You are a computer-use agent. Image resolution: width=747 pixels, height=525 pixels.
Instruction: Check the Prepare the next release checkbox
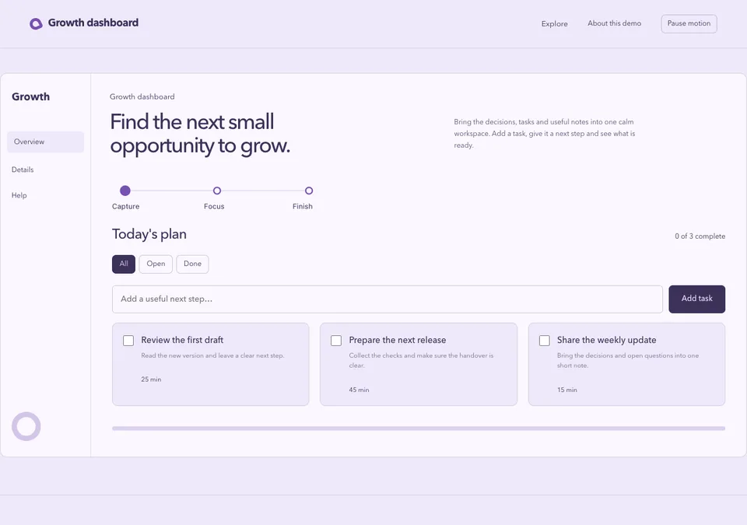coord(336,340)
